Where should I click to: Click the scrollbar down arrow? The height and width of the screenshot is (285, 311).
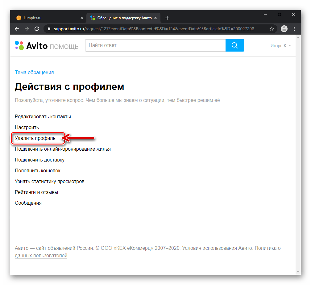pos(298,272)
